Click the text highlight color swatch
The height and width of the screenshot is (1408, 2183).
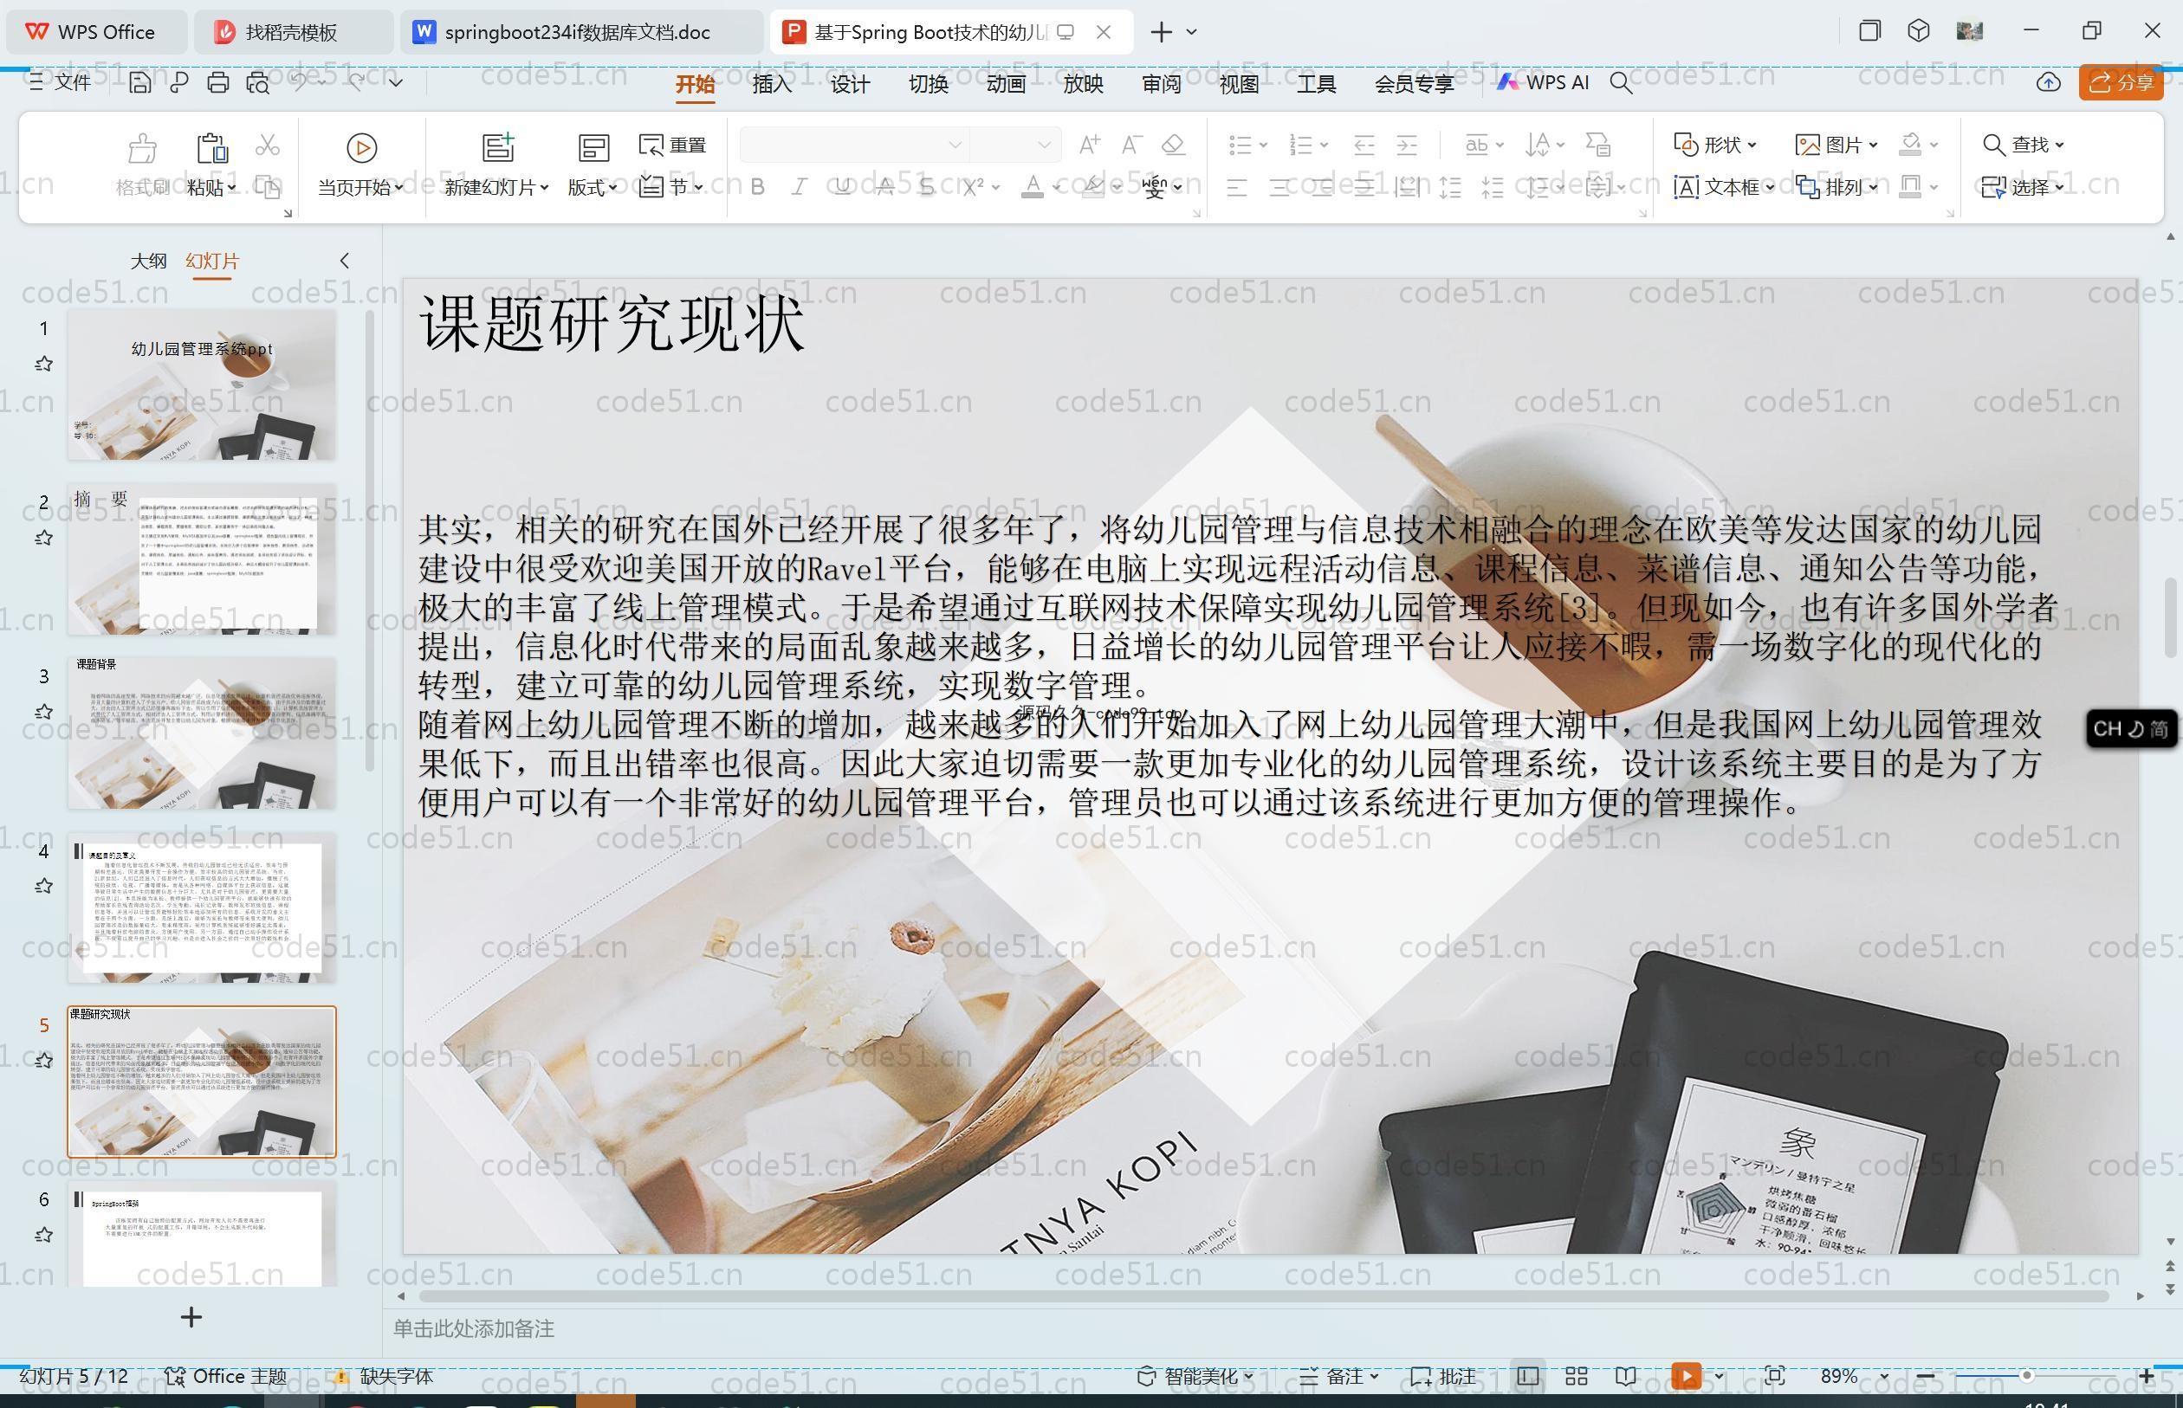(x=1093, y=187)
